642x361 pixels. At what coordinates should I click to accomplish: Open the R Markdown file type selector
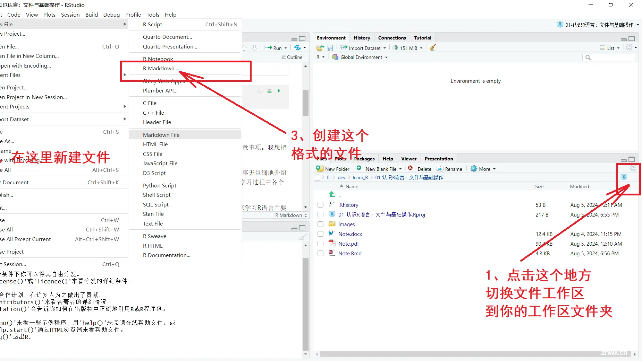pyautogui.click(x=291, y=215)
